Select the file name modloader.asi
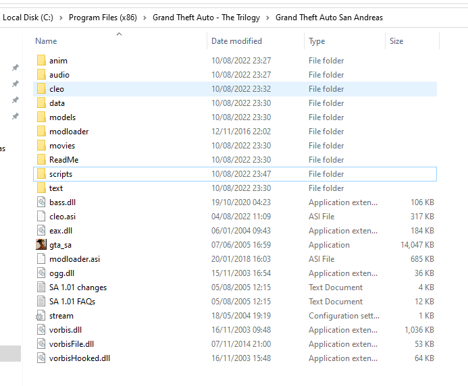468x386 pixels. (x=74, y=259)
